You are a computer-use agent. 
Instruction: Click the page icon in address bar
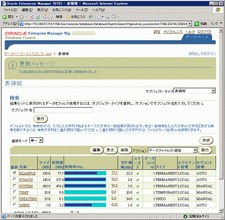pos(22,24)
